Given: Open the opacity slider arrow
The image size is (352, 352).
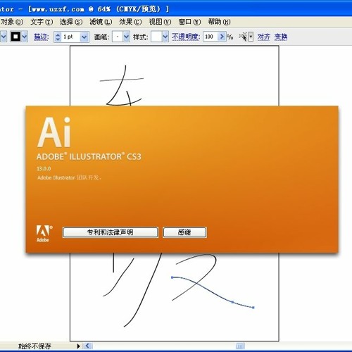Looking at the screenshot, I should (x=222, y=37).
